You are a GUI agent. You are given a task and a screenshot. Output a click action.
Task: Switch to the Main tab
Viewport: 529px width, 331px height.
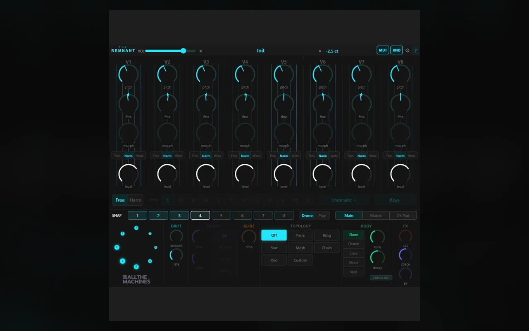pyautogui.click(x=349, y=216)
